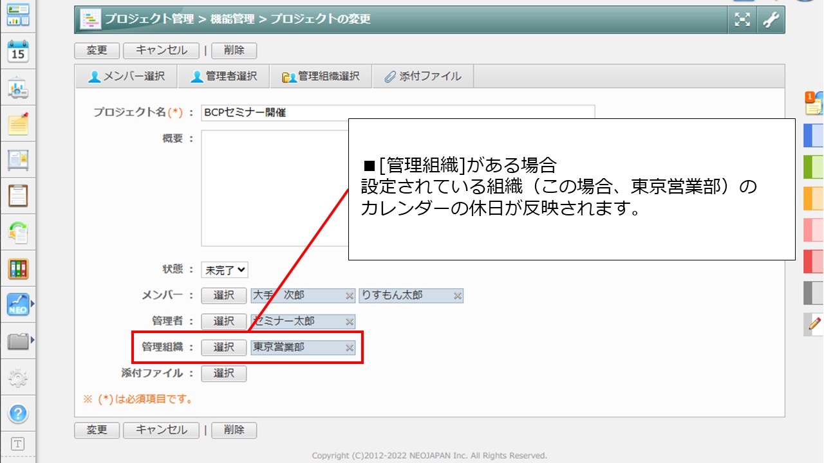Click the top 変更 button
824x463 pixels.
(97, 50)
